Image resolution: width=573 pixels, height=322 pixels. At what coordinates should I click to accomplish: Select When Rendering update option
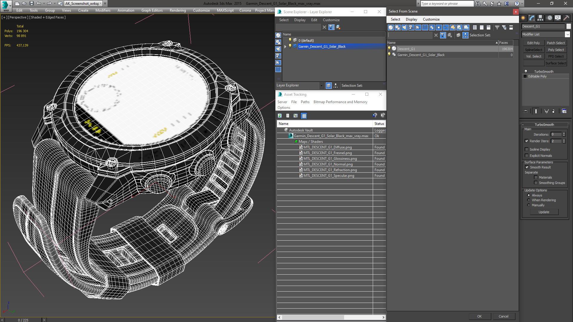[x=529, y=200]
